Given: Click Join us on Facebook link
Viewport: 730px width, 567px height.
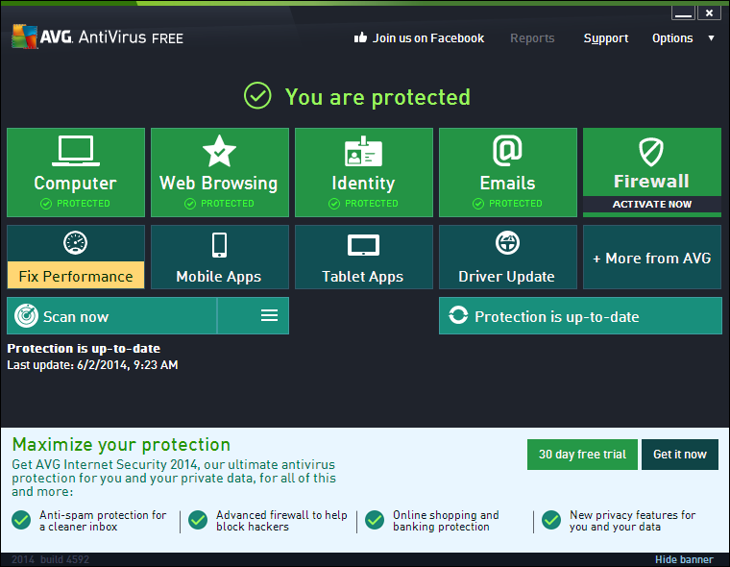Looking at the screenshot, I should [x=419, y=38].
